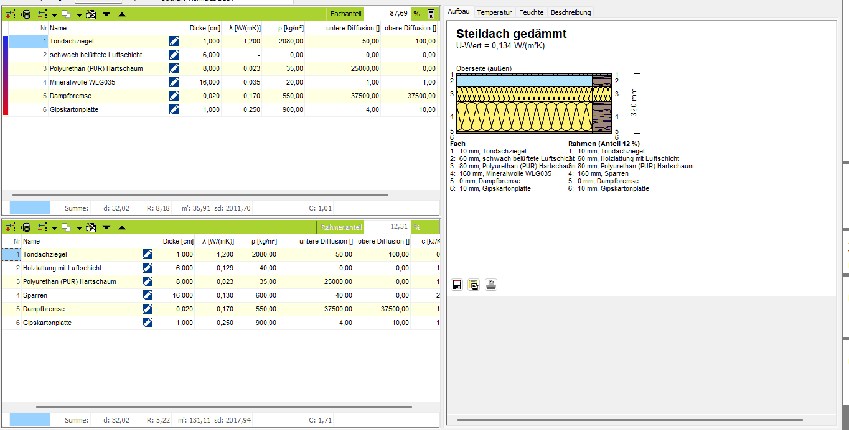The height and width of the screenshot is (430, 849).
Task: Move layer up in the lower Rahmen toolbar
Action: [121, 227]
